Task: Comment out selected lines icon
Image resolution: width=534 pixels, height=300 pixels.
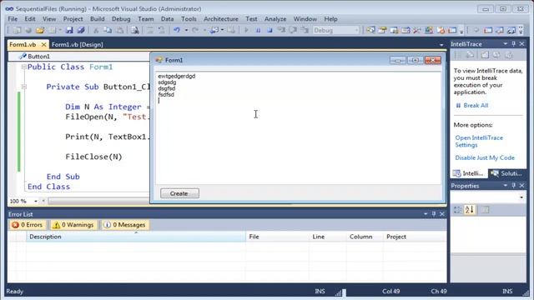Action: pyautogui.click(x=150, y=30)
